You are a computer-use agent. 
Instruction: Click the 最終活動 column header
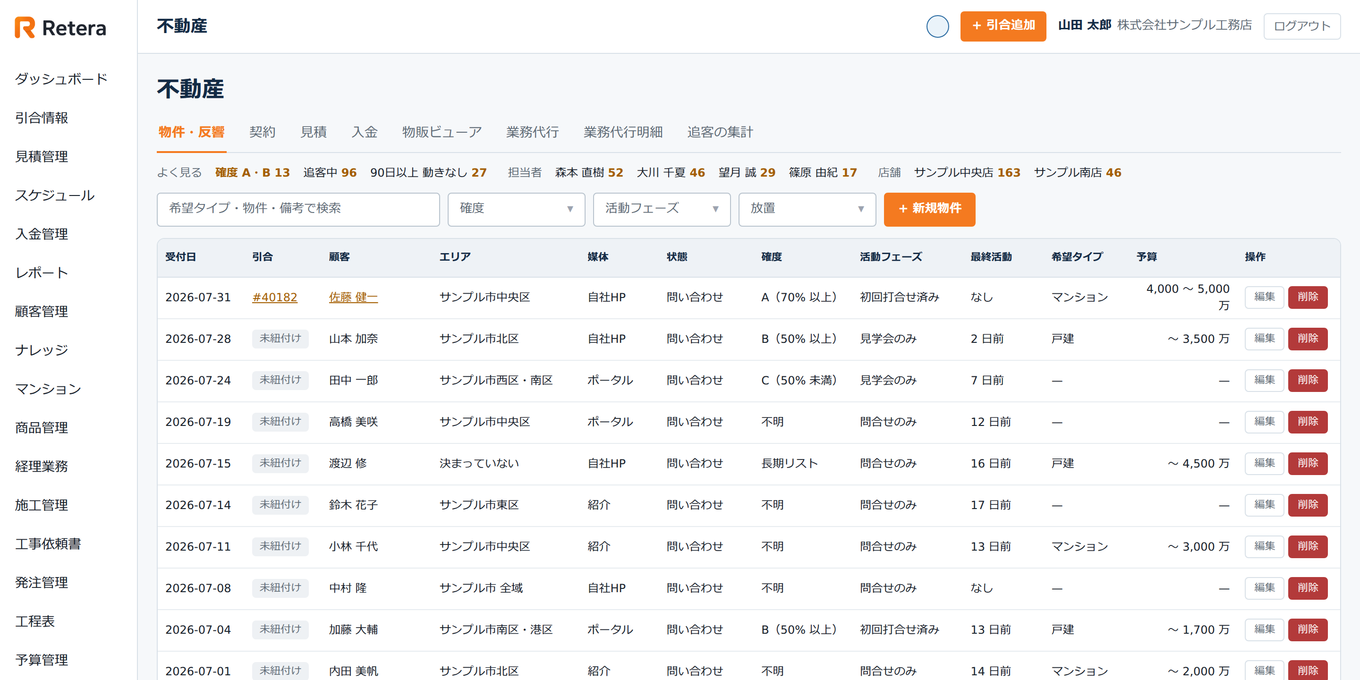[991, 257]
